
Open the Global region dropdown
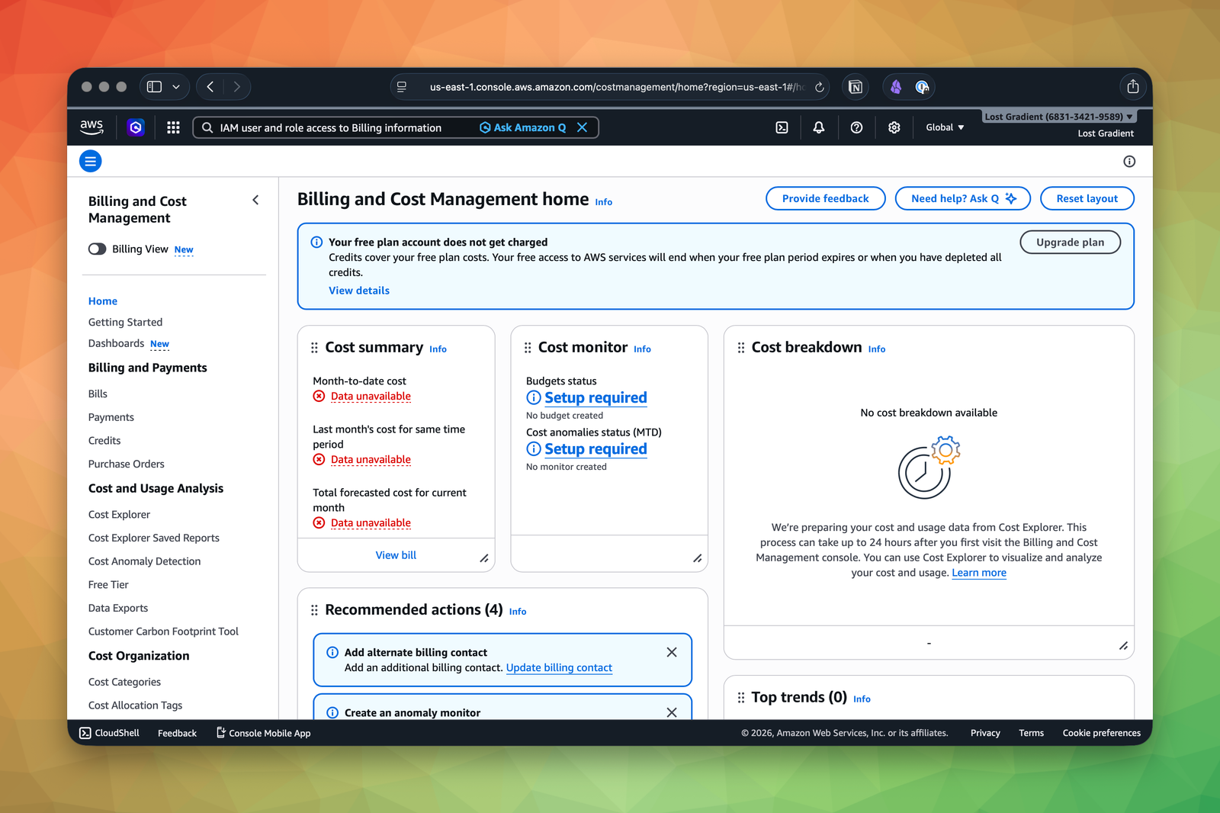945,127
